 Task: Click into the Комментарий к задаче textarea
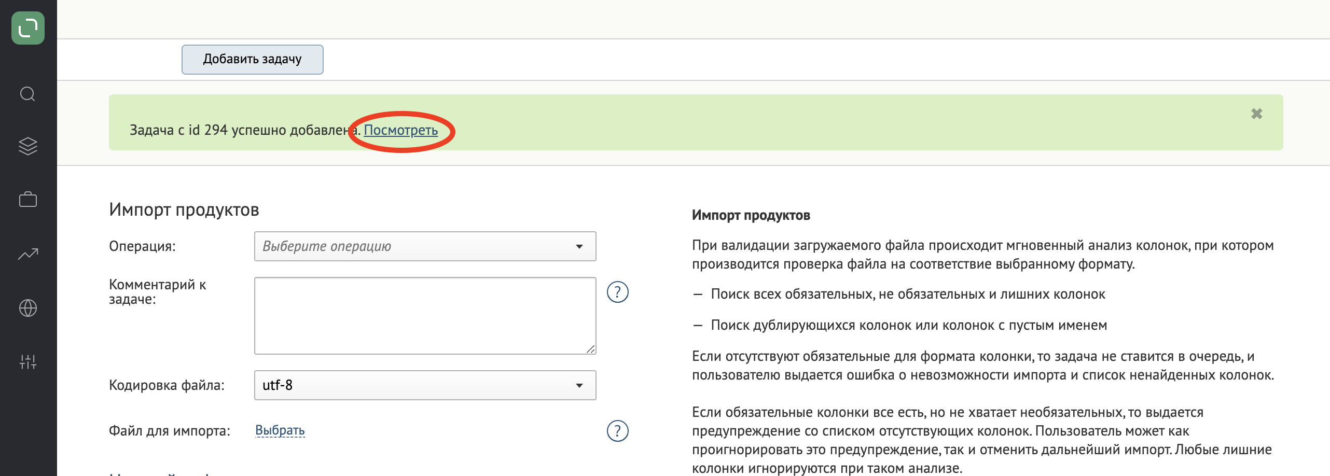click(x=425, y=316)
